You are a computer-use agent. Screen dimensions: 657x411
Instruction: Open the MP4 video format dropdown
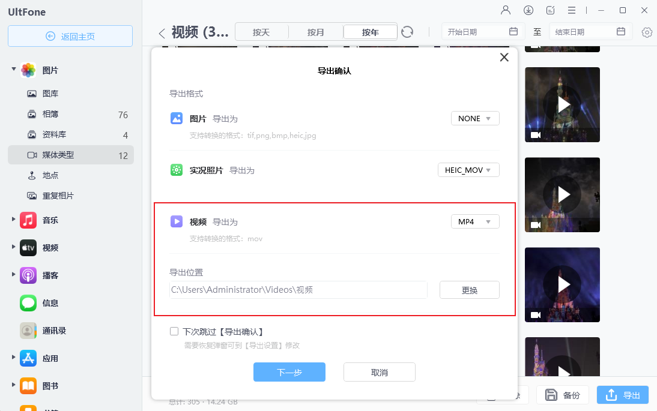[x=475, y=221]
